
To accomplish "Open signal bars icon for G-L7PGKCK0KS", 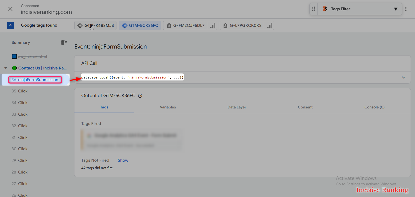I will click(269, 26).
